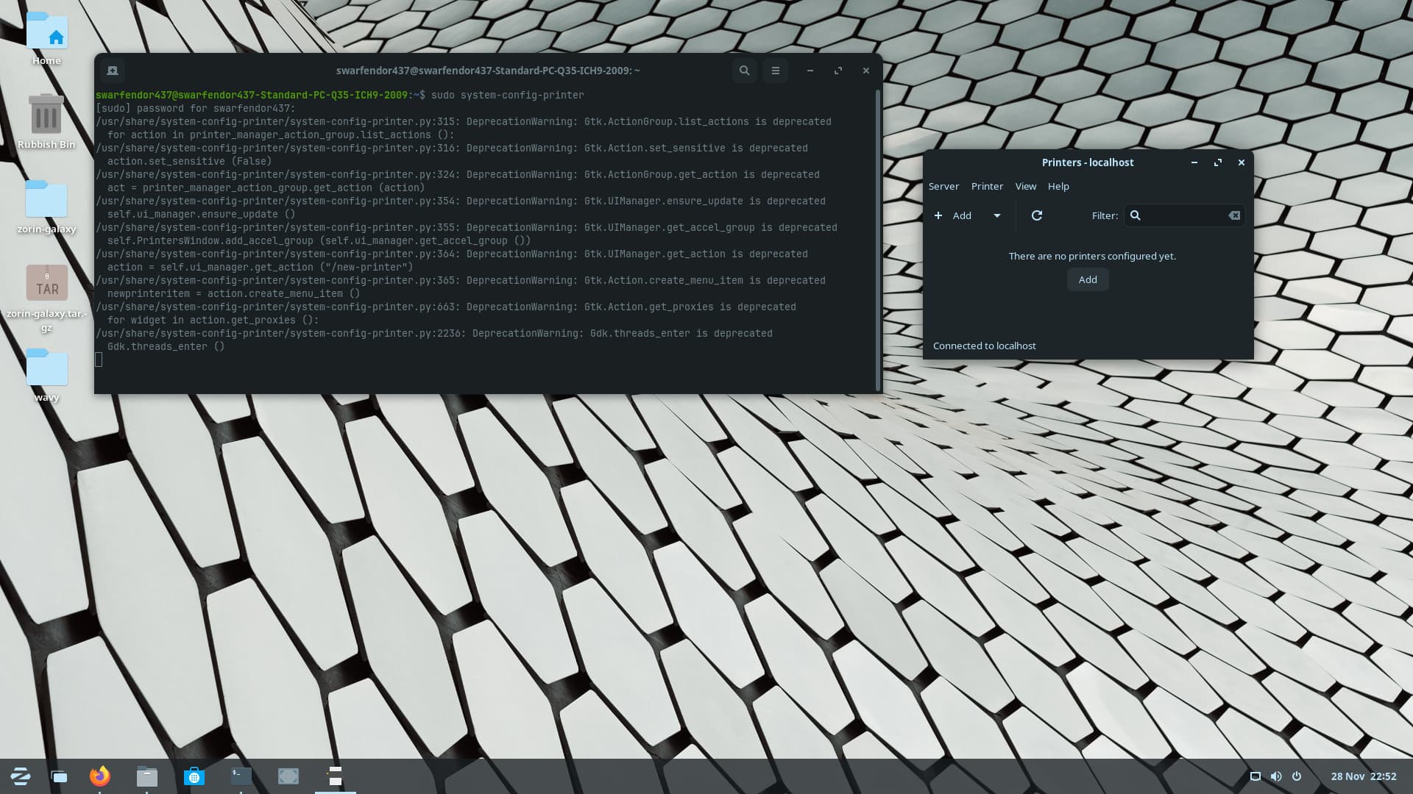
Task: Open the Server menu
Action: [x=943, y=186]
